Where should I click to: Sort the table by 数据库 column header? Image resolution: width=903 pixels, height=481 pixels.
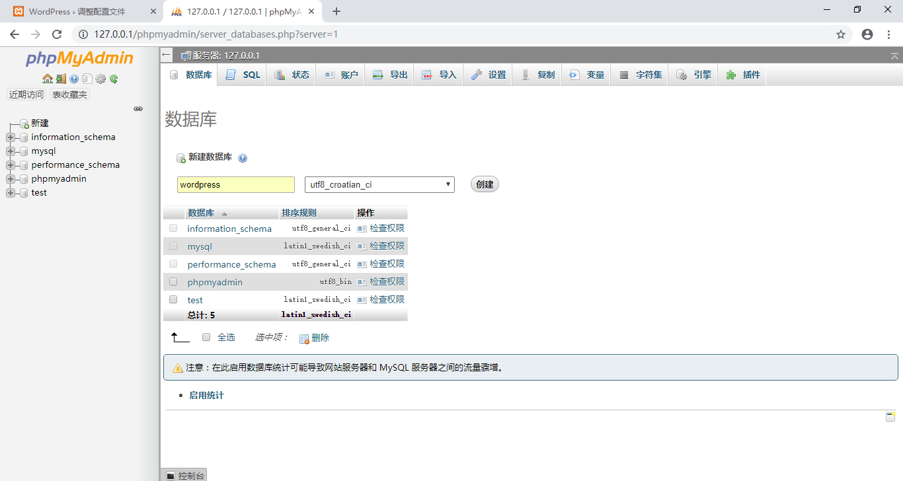click(201, 213)
